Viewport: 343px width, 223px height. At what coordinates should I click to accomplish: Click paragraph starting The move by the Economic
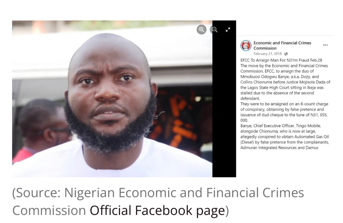tap(285, 82)
